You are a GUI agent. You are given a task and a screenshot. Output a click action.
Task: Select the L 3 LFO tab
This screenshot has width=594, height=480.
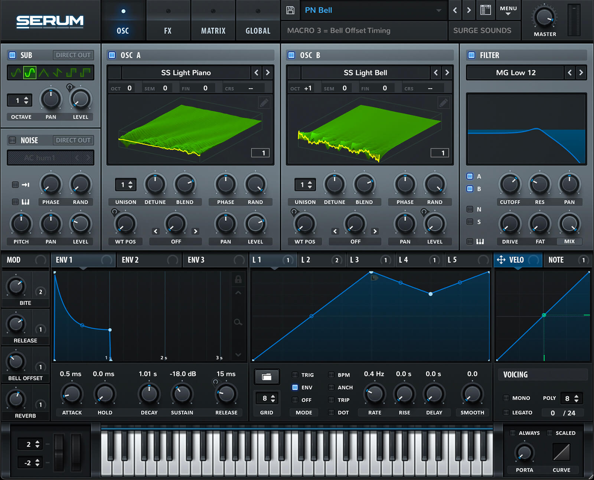[x=370, y=260]
